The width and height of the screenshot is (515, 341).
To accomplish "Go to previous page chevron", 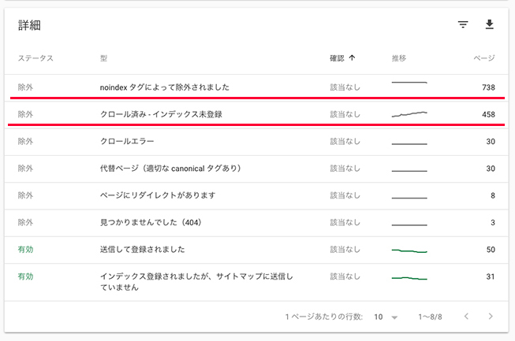I will coord(465,317).
